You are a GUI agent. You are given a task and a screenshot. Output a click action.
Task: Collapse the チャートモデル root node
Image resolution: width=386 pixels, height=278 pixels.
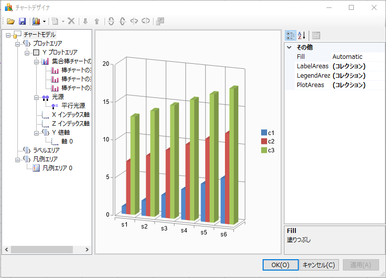coord(8,35)
